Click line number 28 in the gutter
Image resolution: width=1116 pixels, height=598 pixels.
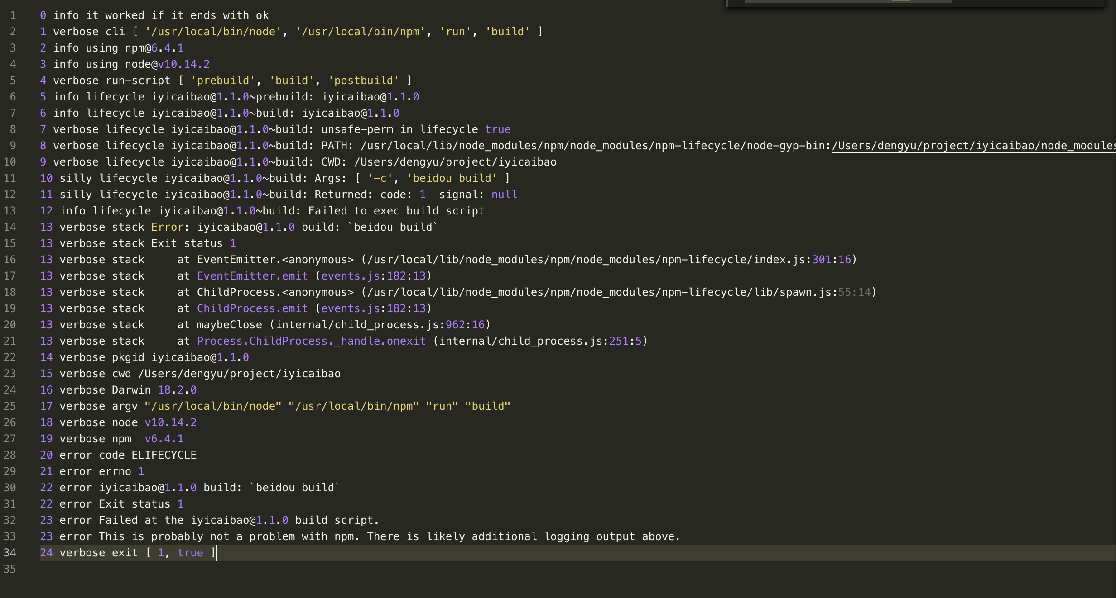point(10,455)
